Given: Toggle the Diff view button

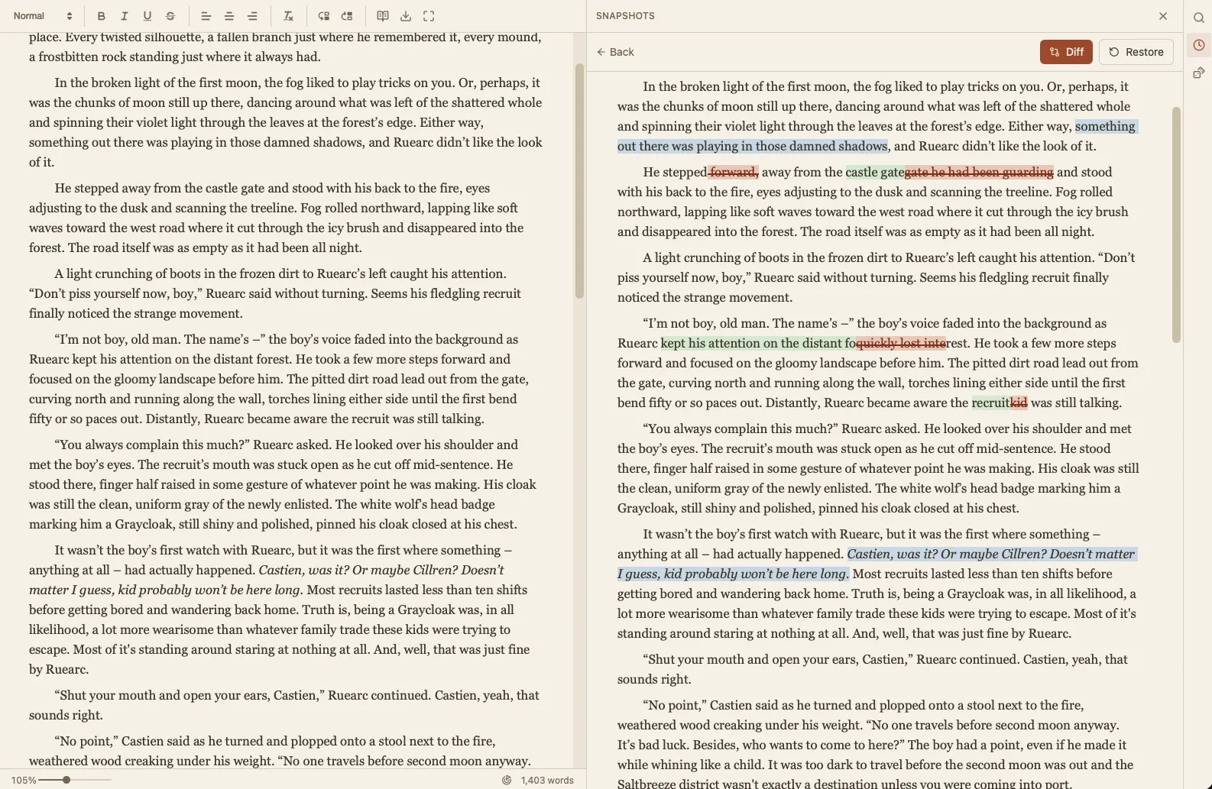Looking at the screenshot, I should coord(1066,52).
